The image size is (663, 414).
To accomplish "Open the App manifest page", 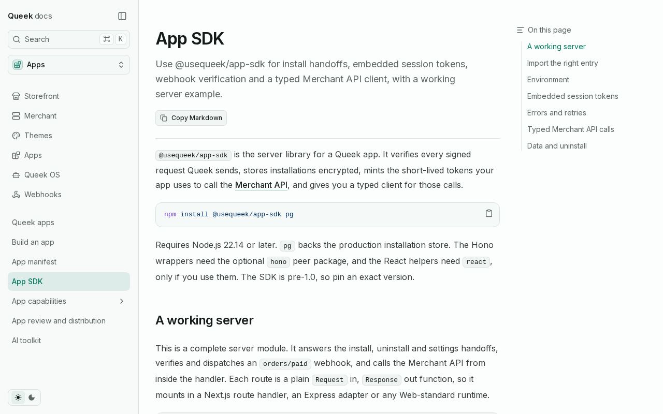I will click(x=69, y=262).
